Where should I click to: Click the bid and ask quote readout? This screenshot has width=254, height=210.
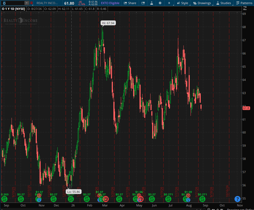click(x=93, y=3)
